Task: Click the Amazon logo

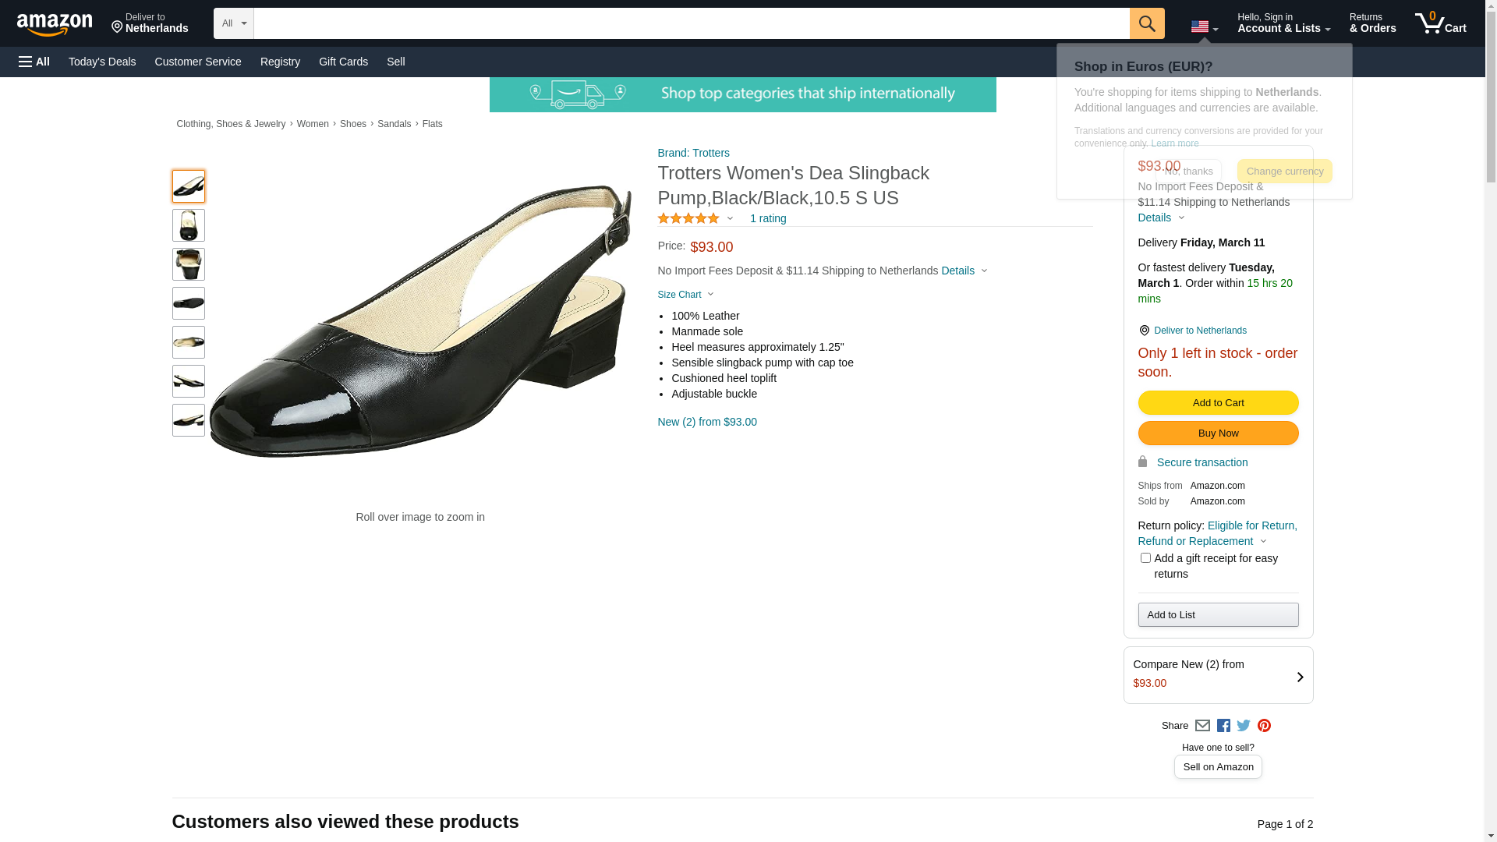Action: point(55,24)
